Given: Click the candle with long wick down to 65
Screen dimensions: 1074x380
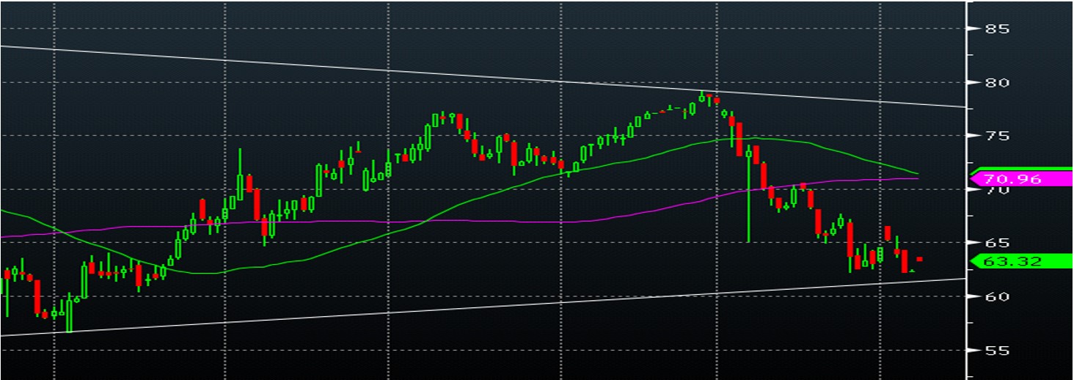Looking at the screenshot, I should (x=748, y=191).
